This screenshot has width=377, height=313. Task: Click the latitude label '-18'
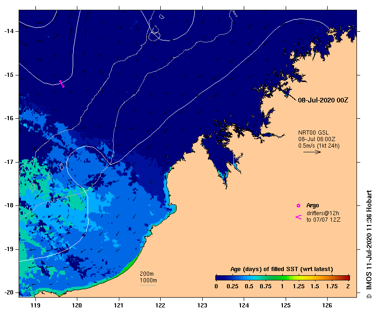(9, 205)
